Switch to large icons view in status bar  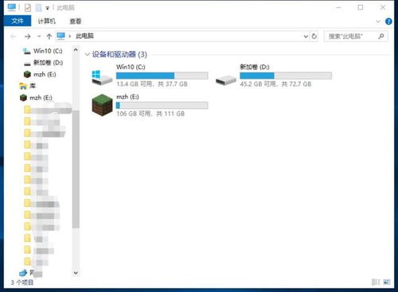click(387, 282)
